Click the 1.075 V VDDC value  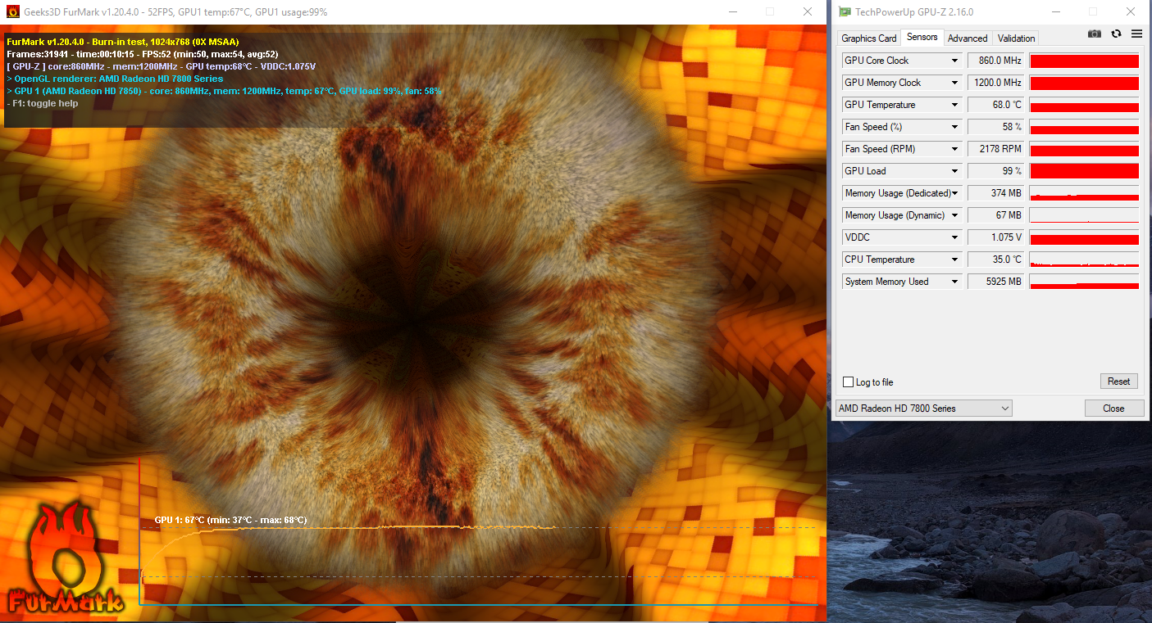pos(995,237)
